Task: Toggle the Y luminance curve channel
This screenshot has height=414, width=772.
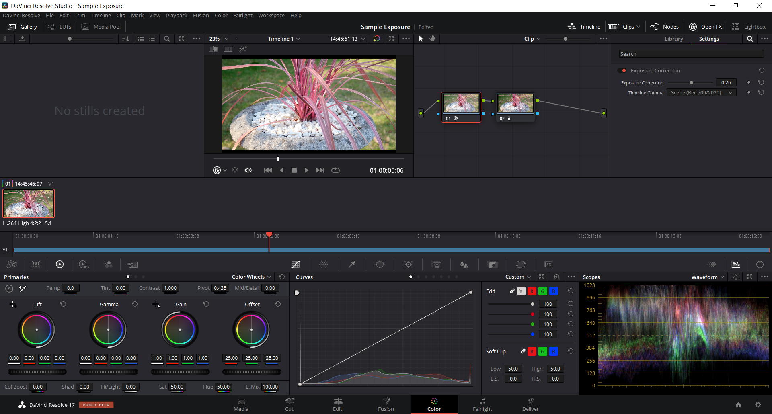Action: 521,291
